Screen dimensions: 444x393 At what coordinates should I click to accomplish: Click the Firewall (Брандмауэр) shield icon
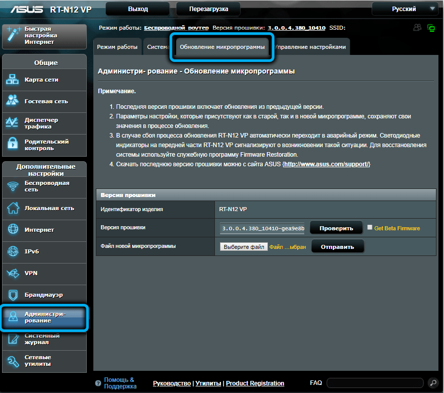[12, 295]
